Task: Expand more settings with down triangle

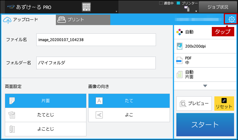Action: click(205, 86)
